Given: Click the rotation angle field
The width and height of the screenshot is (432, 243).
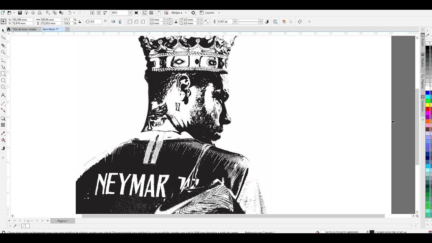Looking at the screenshot, I should tap(96, 22).
